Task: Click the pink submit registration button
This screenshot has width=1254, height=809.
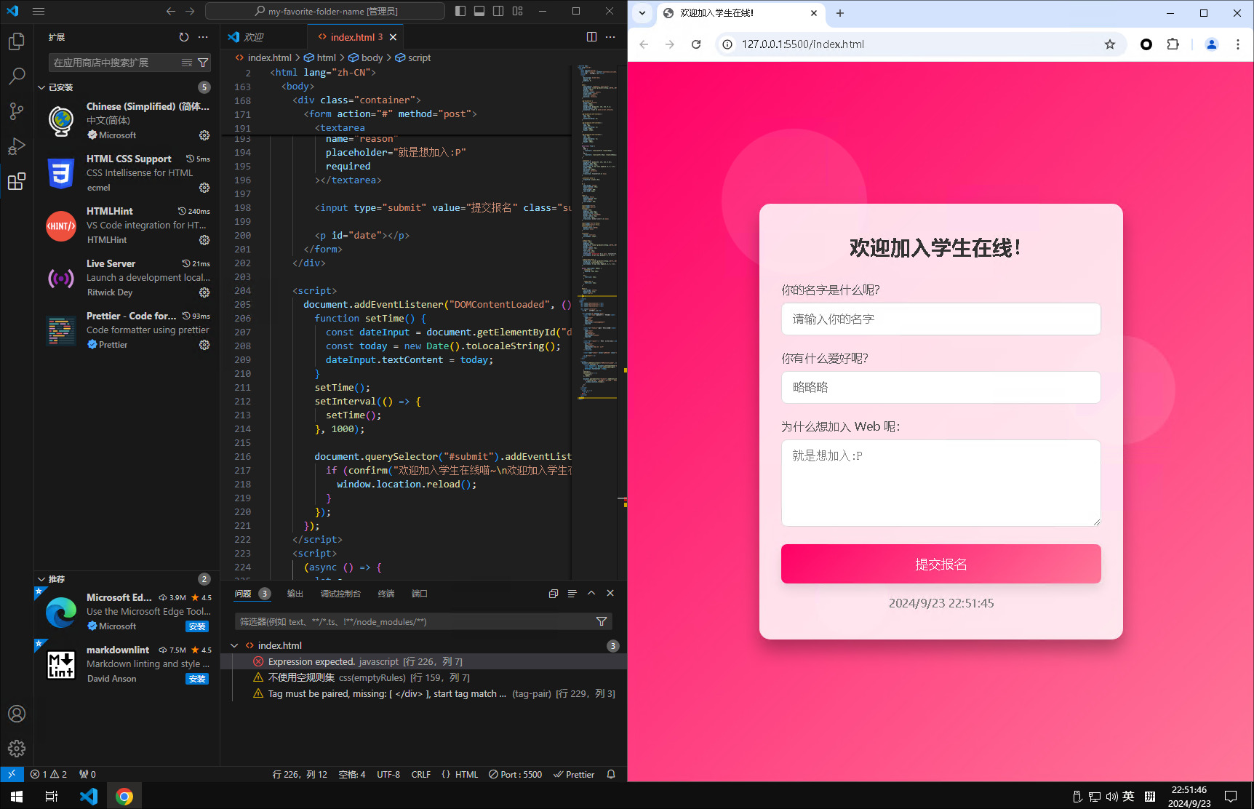Action: (x=940, y=564)
